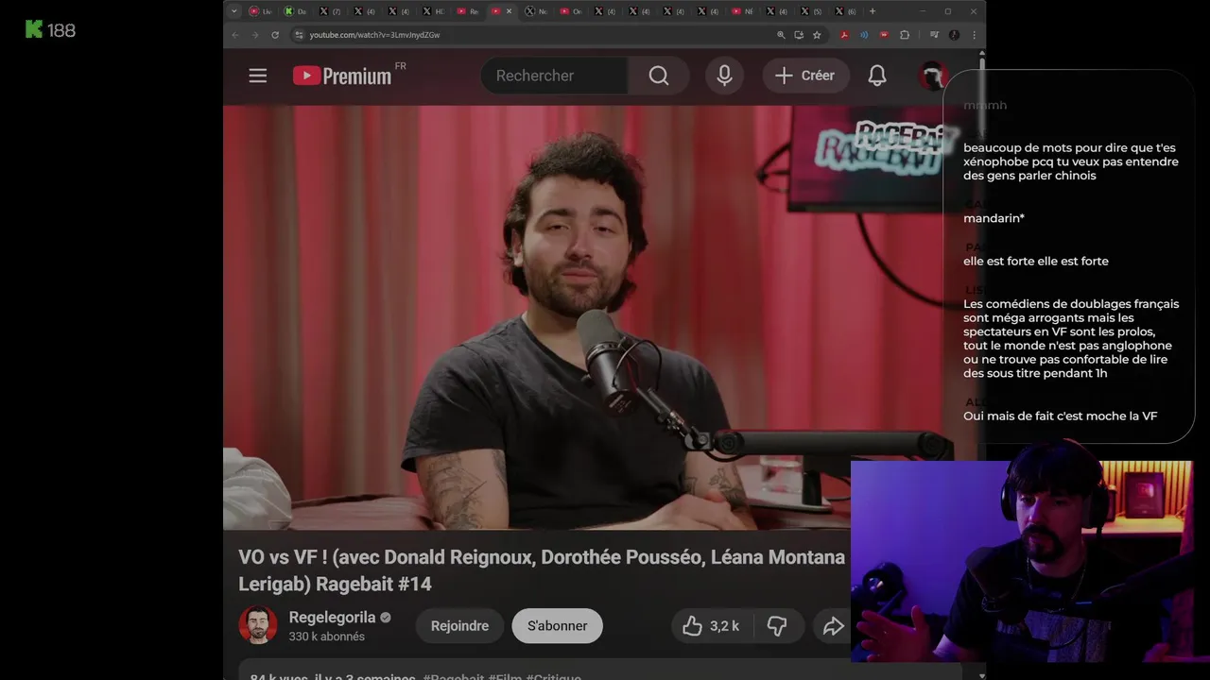Click the Chrome profile avatar
Screen dimensions: 1210x680
pyautogui.click(x=954, y=35)
